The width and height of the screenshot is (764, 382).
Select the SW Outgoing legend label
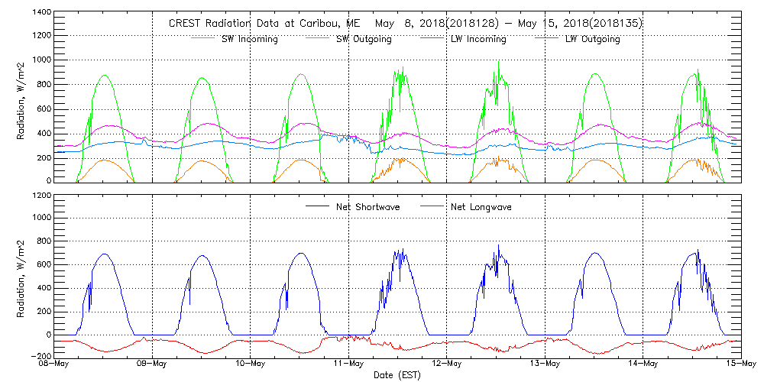pyautogui.click(x=364, y=40)
